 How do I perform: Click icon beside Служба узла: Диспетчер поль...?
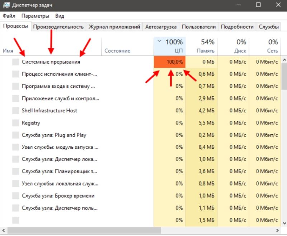16,208
